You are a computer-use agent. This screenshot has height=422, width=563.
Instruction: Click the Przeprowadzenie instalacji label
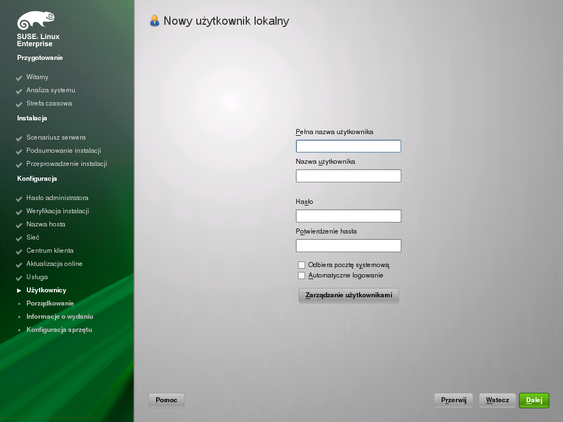pos(67,164)
